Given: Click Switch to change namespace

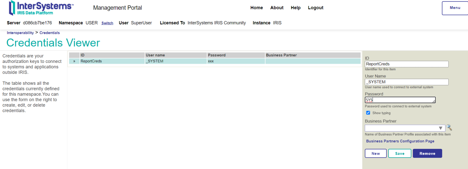Looking at the screenshot, I should pyautogui.click(x=107, y=23).
